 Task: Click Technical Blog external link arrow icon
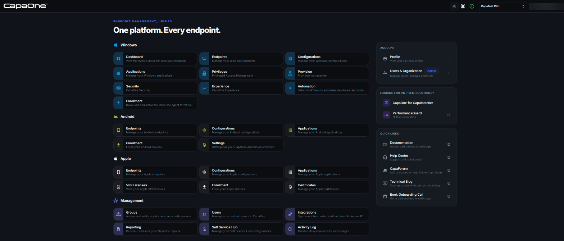(x=449, y=183)
